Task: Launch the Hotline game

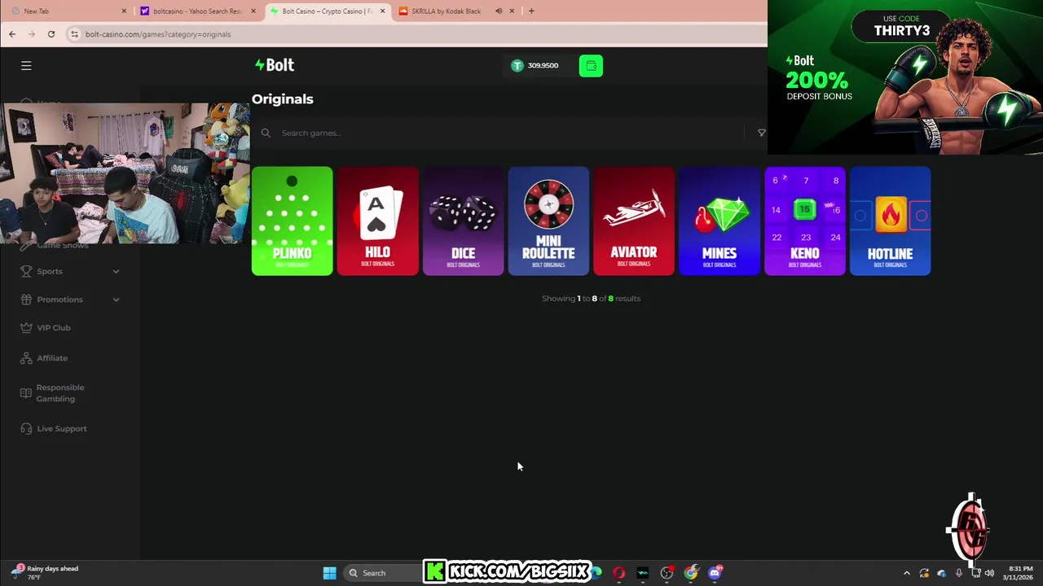Action: 890,221
